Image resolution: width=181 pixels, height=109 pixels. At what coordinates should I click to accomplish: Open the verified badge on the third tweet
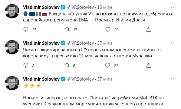pyautogui.click(x=63, y=79)
